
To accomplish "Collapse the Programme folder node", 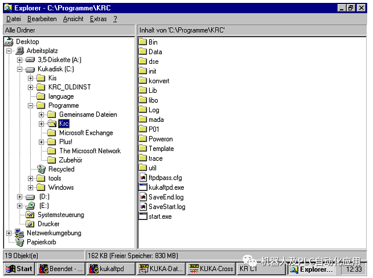I will 30,106.
